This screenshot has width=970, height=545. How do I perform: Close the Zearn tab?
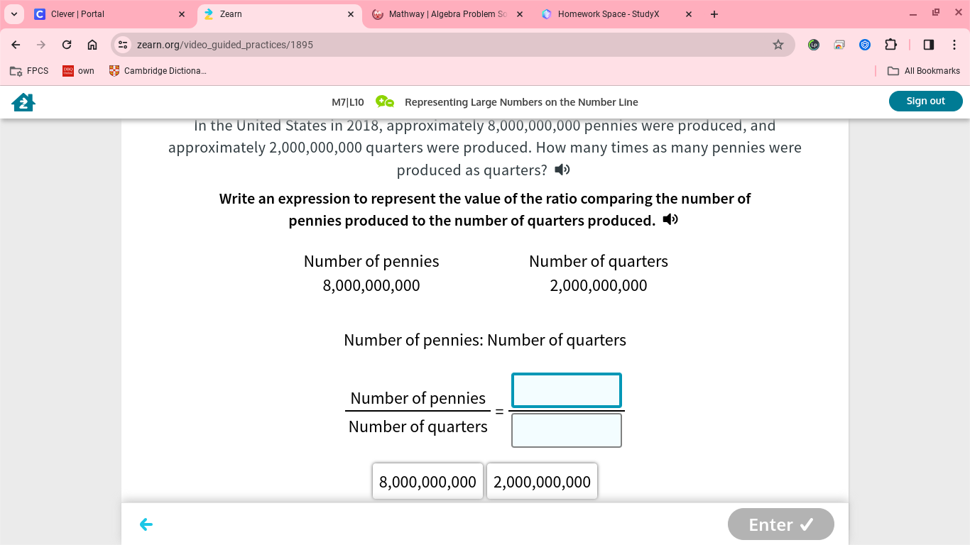tap(351, 14)
